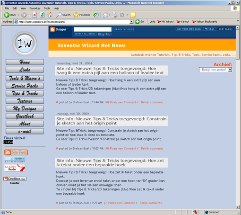Open the Favorites menu
241x215 pixels.
click(35, 8)
